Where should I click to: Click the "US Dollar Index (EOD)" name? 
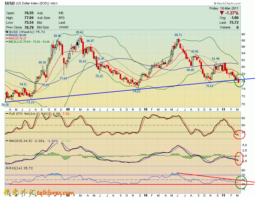pyautogui.click(x=32, y=3)
